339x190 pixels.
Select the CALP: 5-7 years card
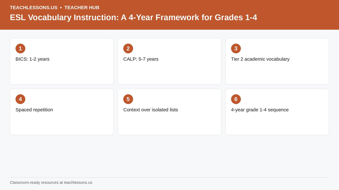pos(169,61)
